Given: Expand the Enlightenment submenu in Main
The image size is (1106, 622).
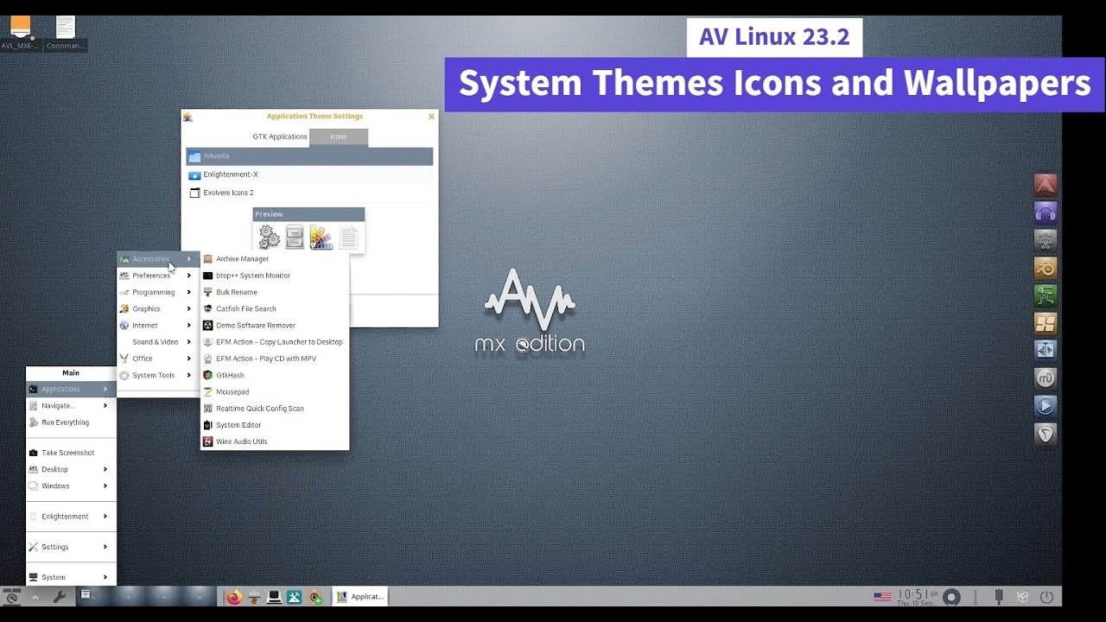Looking at the screenshot, I should tap(71, 517).
